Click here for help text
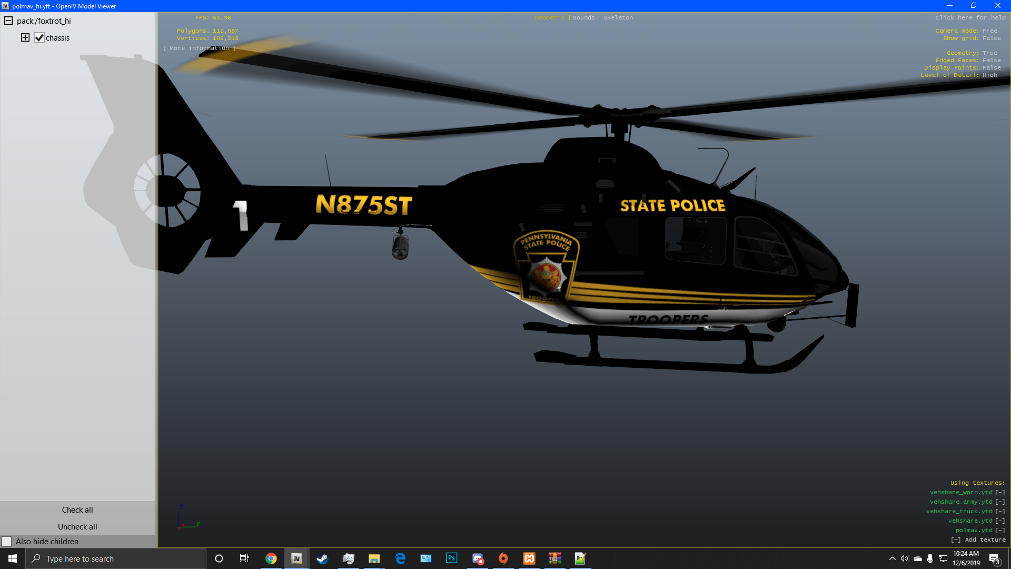1011x569 pixels. [970, 17]
